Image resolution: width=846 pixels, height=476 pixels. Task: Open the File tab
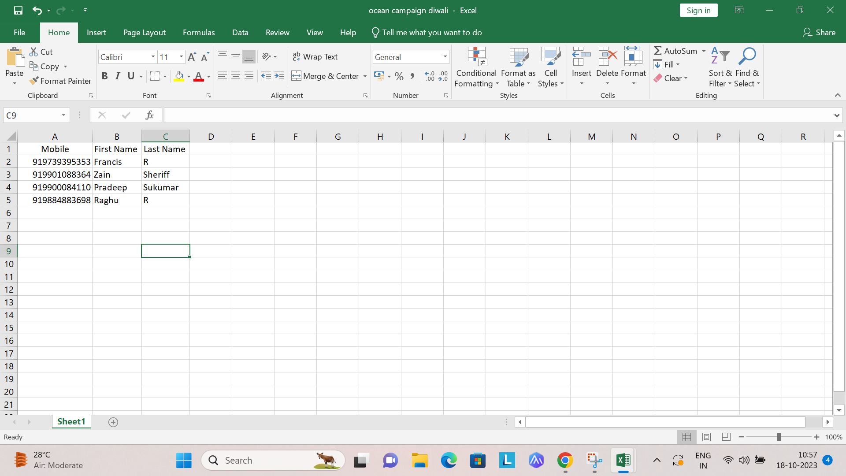point(19,33)
